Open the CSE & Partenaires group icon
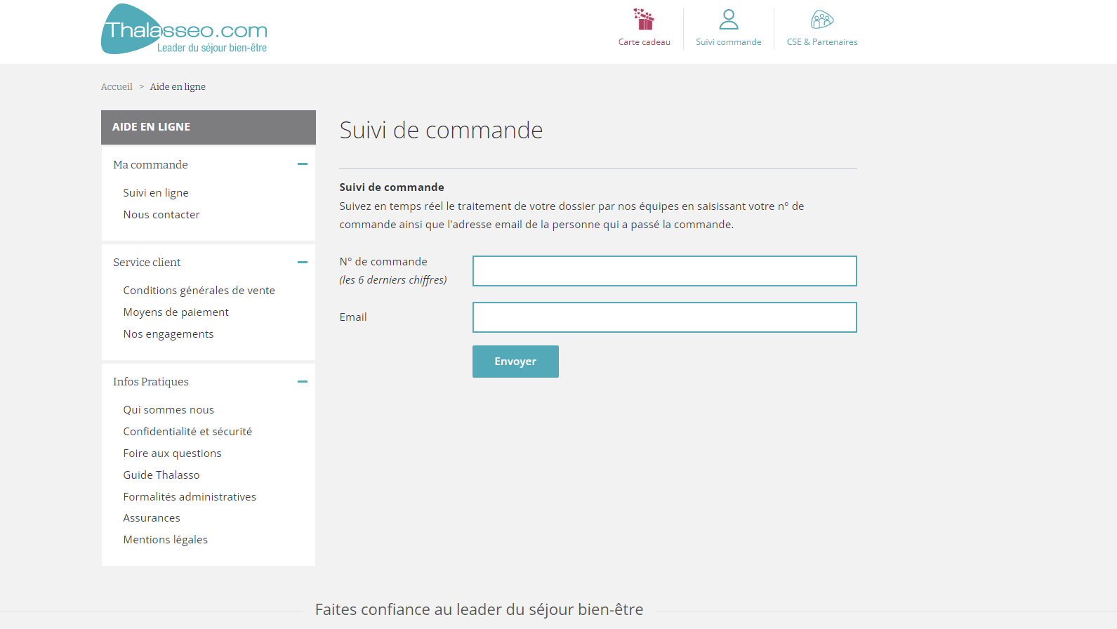 coord(822,20)
